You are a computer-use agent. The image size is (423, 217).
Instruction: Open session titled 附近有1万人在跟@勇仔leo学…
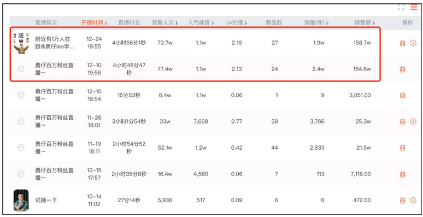pyautogui.click(x=55, y=43)
